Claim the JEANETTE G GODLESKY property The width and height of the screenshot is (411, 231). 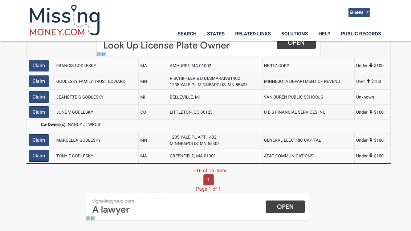click(x=39, y=97)
